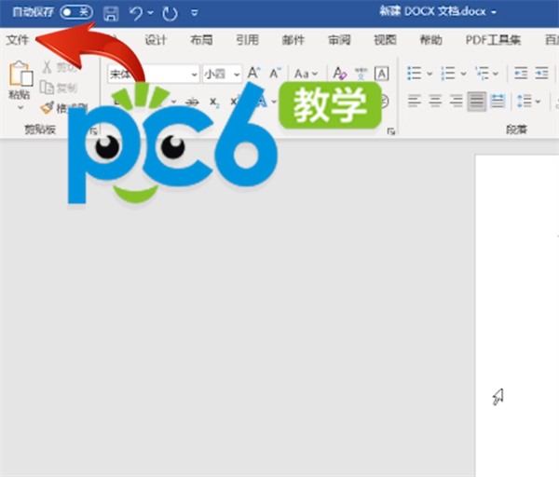This screenshot has height=477, width=559.
Task: Expand the Line Spacing dropdown arrow
Action: click(538, 102)
